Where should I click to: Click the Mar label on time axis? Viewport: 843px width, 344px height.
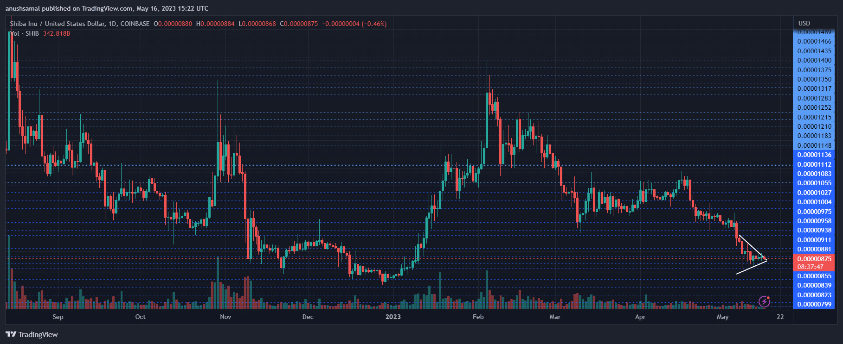[x=555, y=317]
